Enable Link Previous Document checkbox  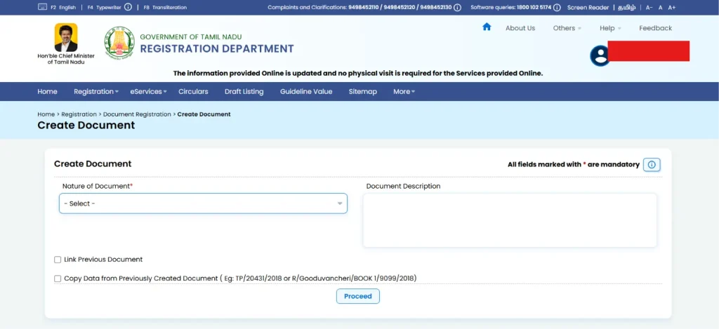[x=58, y=260]
